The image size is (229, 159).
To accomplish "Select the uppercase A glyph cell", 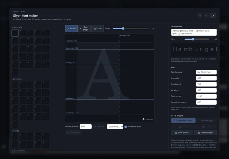I will coord(15,33).
